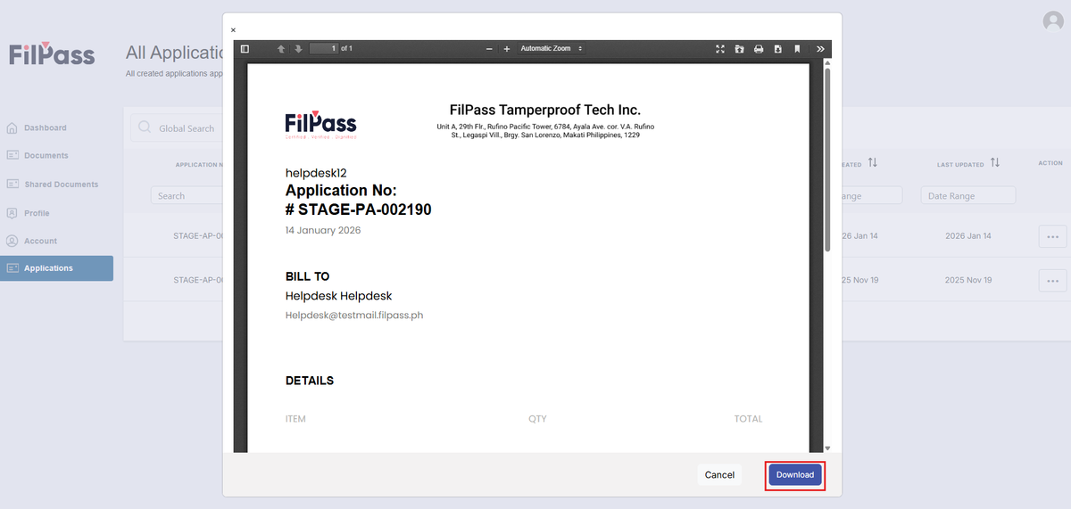Viewport: 1071px width, 509px height.
Task: Click PDF scrollbar up arrow
Action: point(827,62)
